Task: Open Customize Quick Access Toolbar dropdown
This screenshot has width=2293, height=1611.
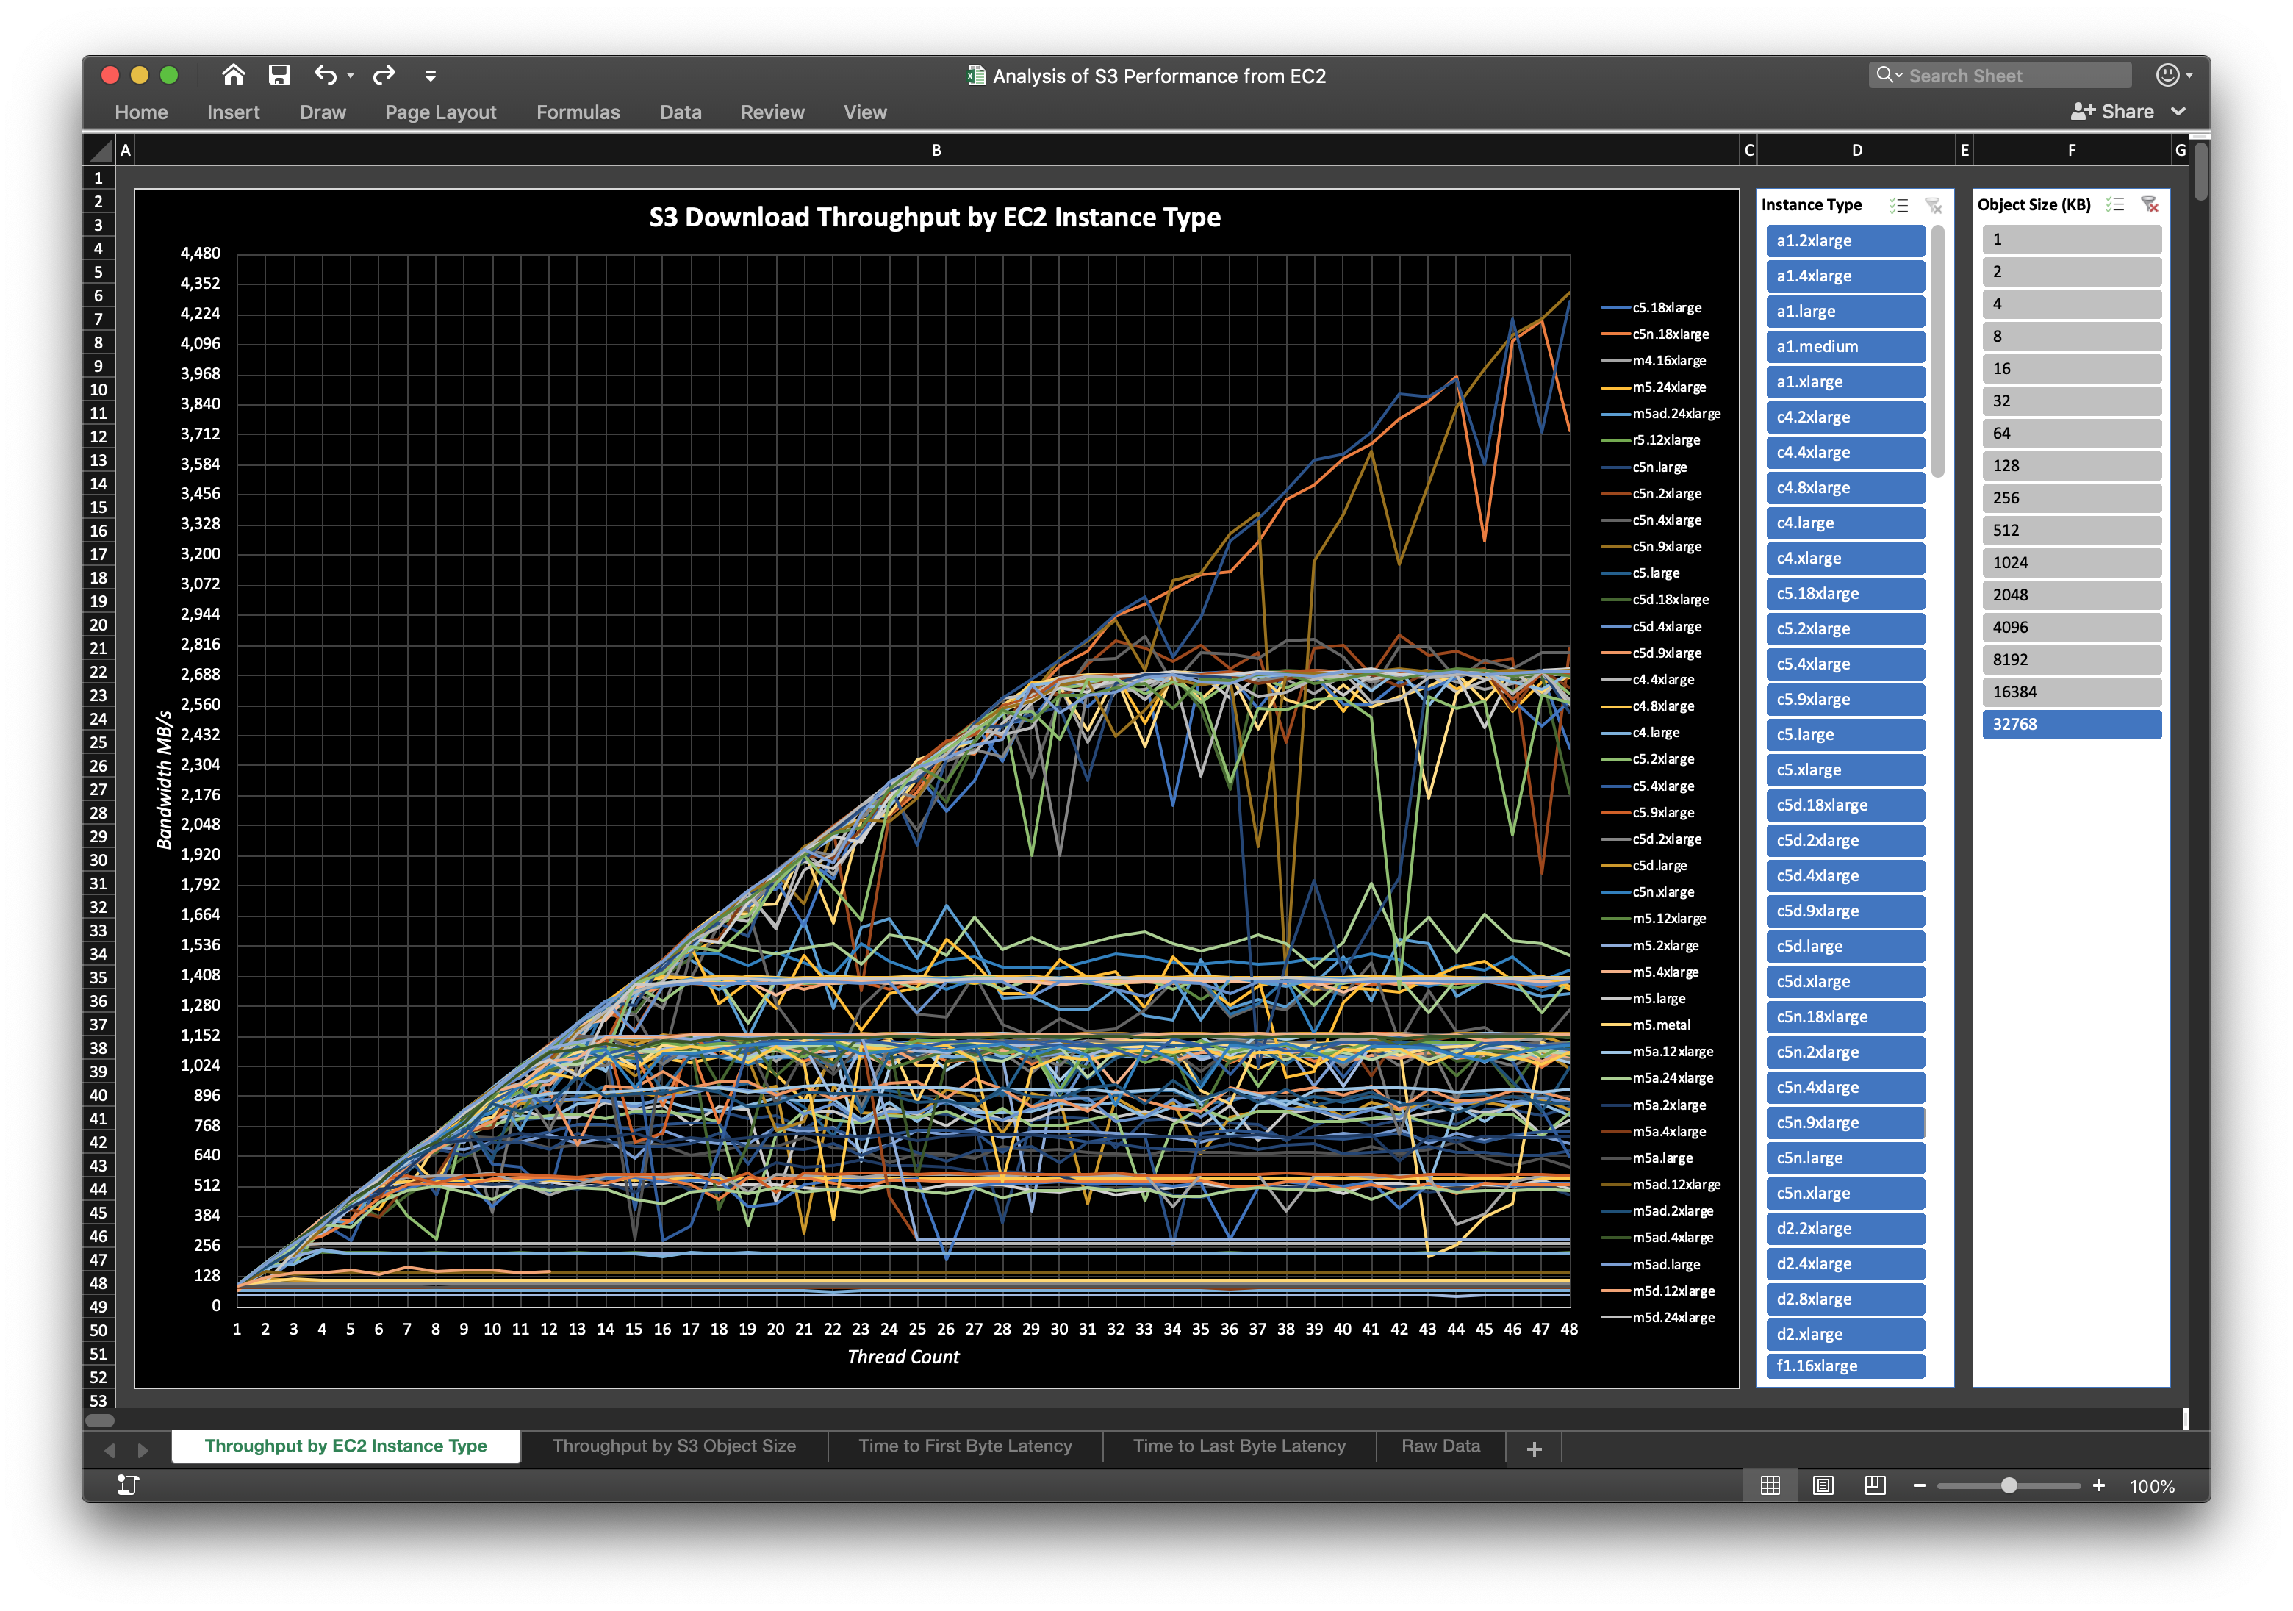Action: point(431,76)
